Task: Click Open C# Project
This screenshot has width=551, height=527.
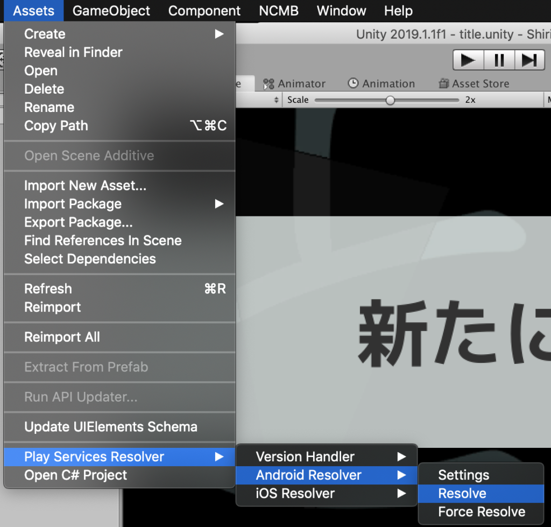Action: coord(75,475)
